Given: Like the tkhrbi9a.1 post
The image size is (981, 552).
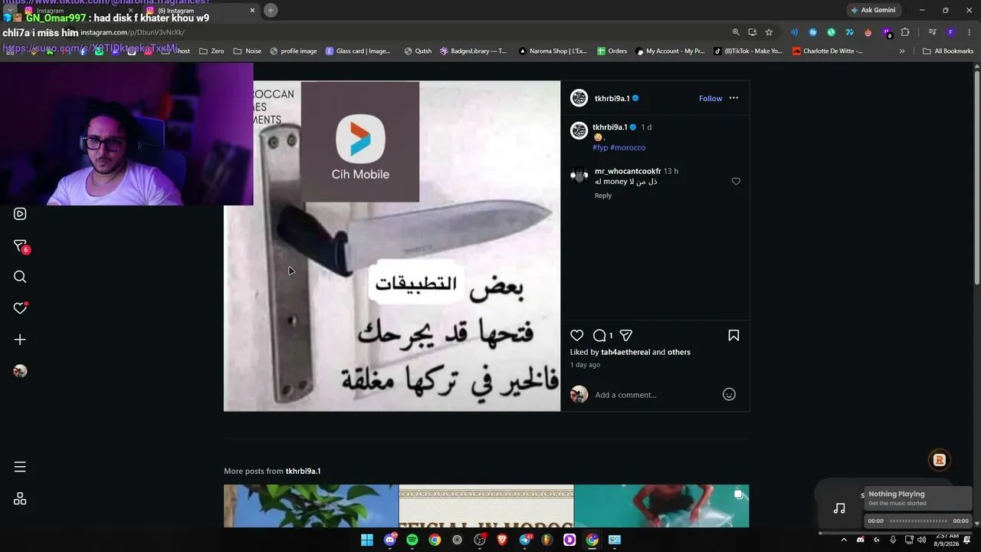Looking at the screenshot, I should 577,335.
